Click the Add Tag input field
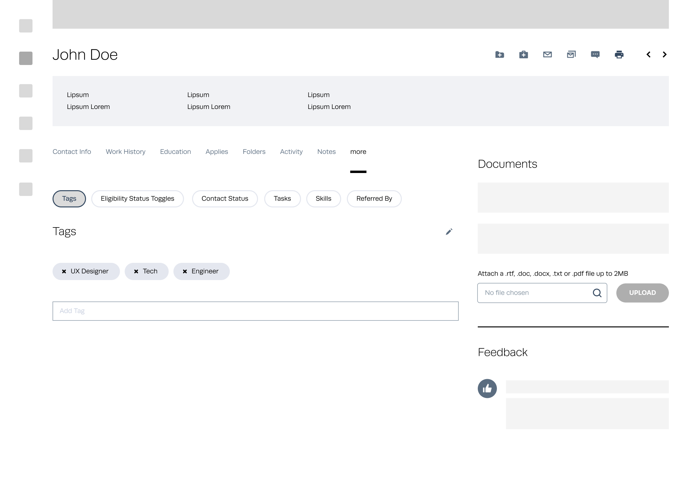Viewport: 688px width, 483px height. click(255, 311)
